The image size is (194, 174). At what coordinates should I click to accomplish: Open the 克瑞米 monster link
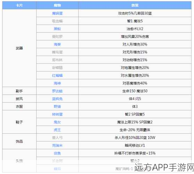pyautogui.click(x=57, y=145)
